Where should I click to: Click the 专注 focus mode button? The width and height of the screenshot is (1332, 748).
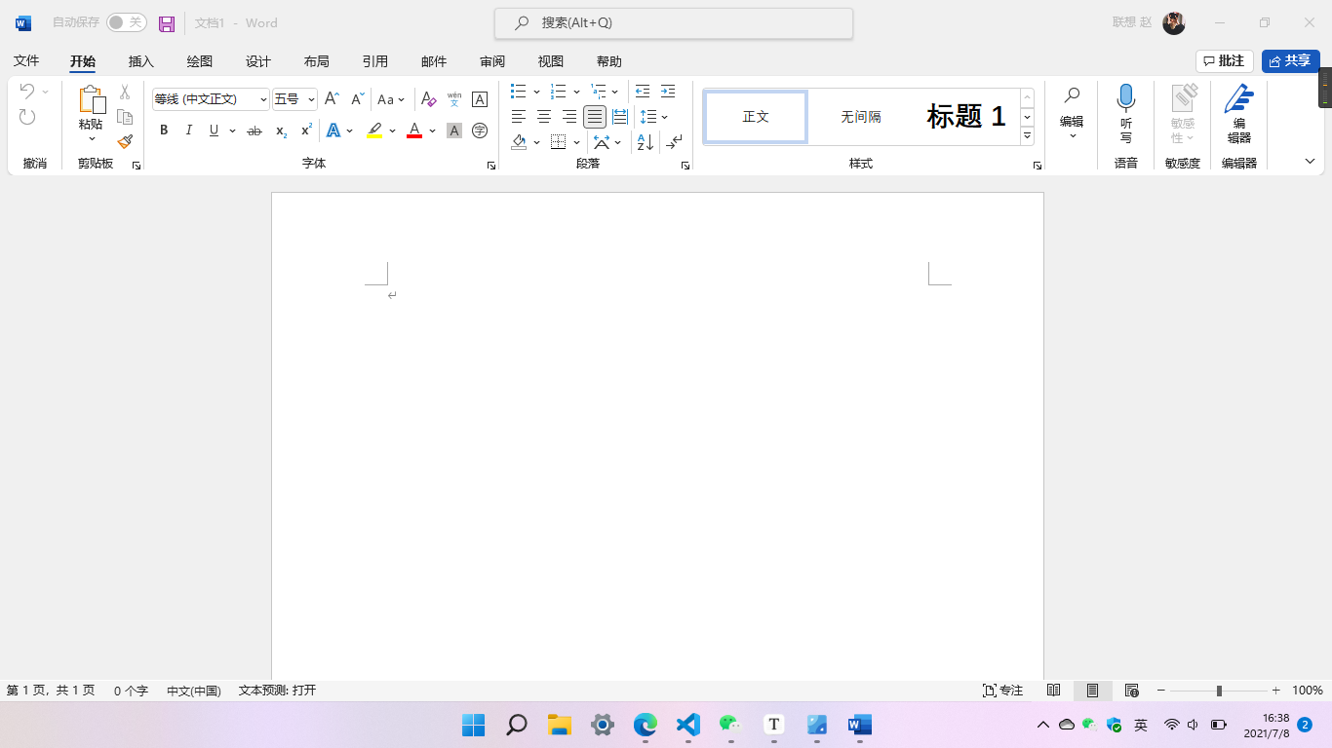click(x=1003, y=691)
